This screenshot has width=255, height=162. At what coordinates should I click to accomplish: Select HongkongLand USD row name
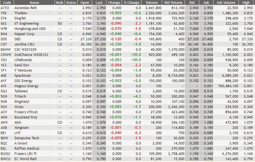30,29
